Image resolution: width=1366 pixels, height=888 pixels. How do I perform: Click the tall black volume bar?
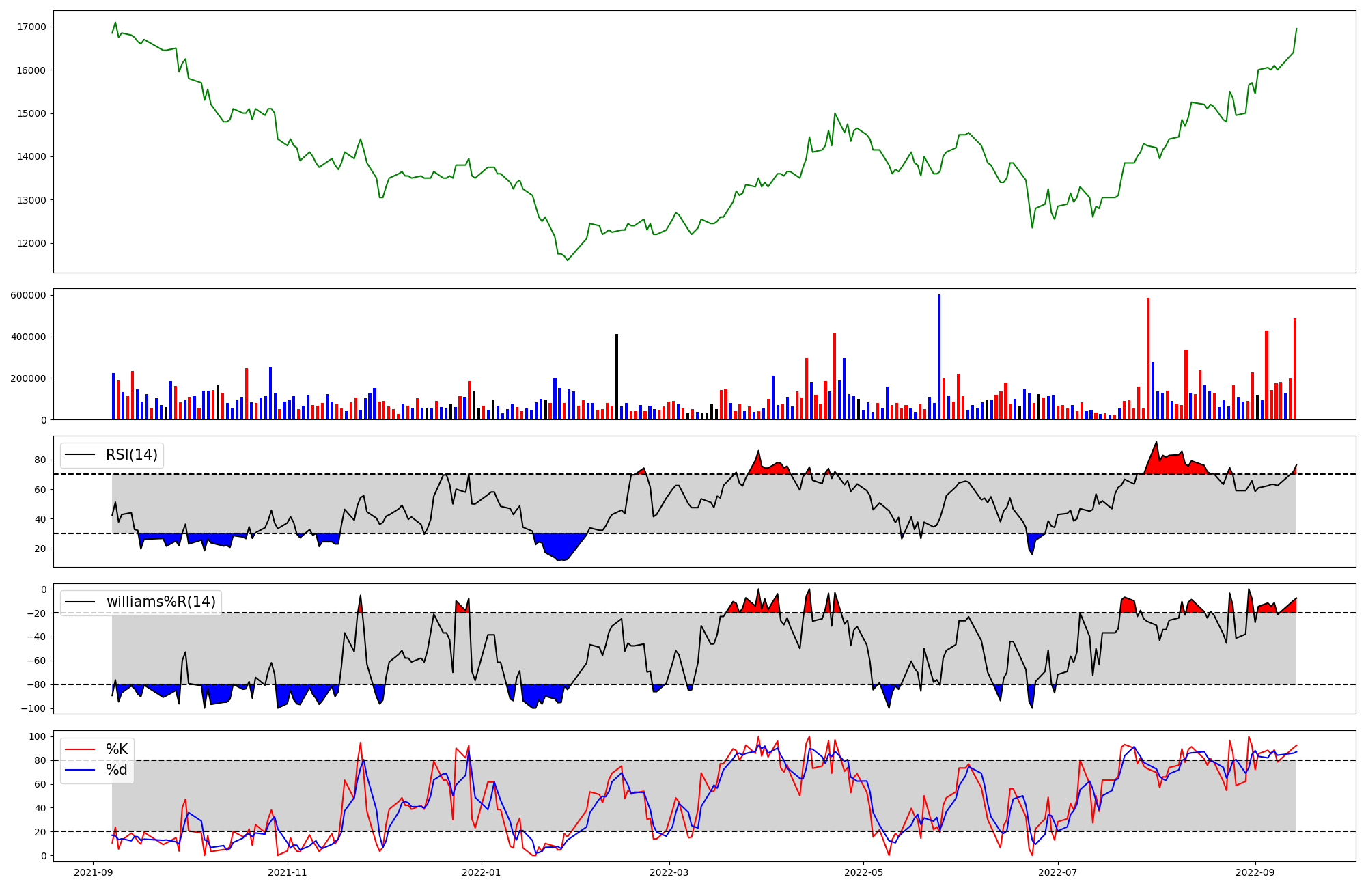tap(617, 377)
